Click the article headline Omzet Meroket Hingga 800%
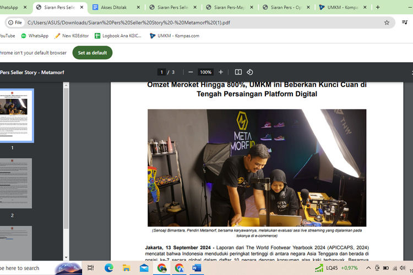Image resolution: width=413 pixels, height=275 pixels. tap(257, 89)
